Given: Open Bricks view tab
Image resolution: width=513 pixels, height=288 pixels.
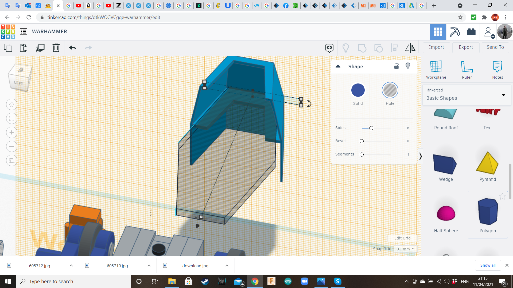Looking at the screenshot, I should pos(471,32).
